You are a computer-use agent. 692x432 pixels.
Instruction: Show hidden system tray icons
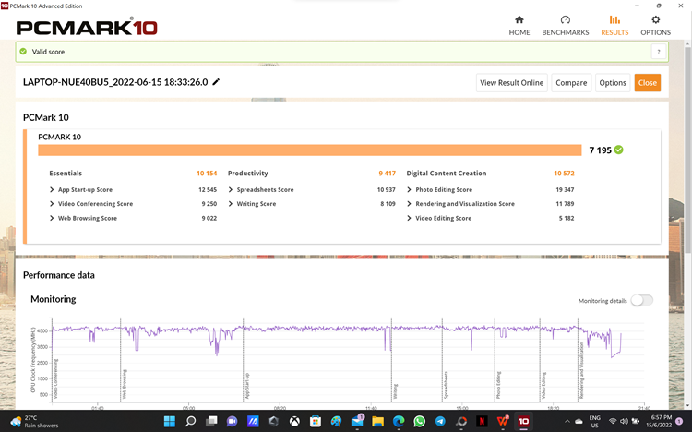click(x=567, y=422)
